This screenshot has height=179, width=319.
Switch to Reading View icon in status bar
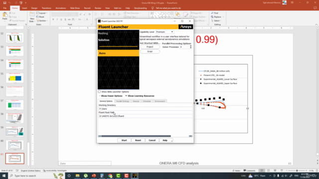[275, 171]
